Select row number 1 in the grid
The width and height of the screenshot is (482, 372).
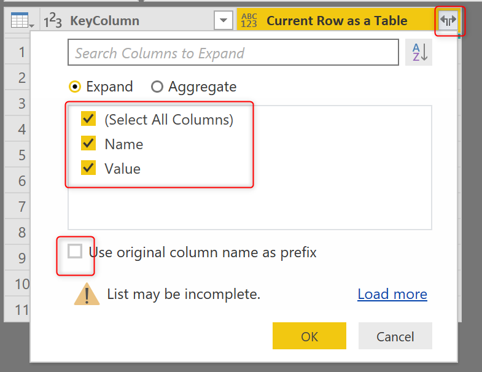click(21, 52)
